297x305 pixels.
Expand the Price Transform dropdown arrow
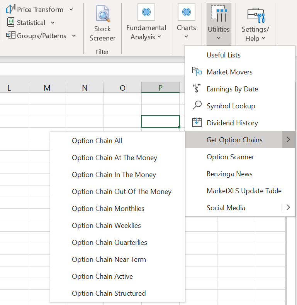coord(71,9)
